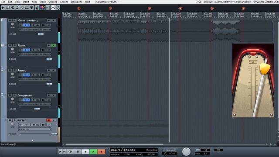Open the File menu
Screen dimensions: 279x157
click(3, 2)
